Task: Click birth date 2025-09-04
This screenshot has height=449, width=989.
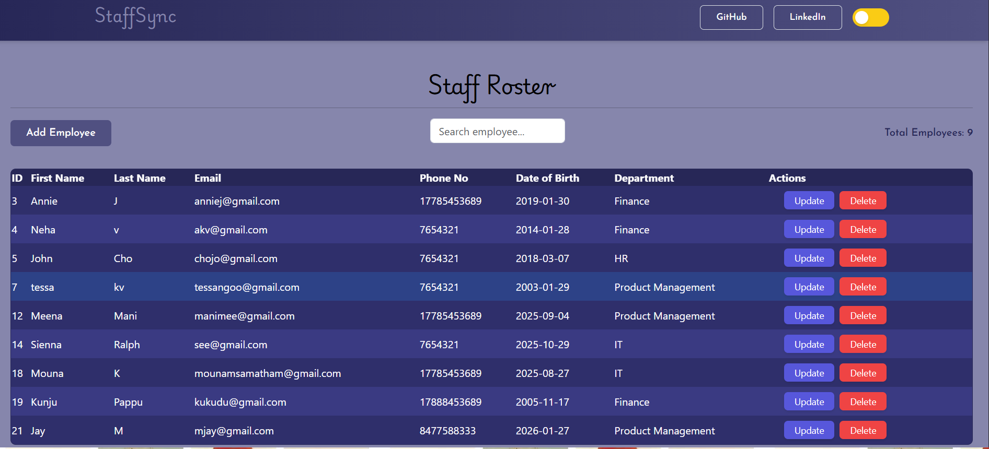Action: point(543,316)
